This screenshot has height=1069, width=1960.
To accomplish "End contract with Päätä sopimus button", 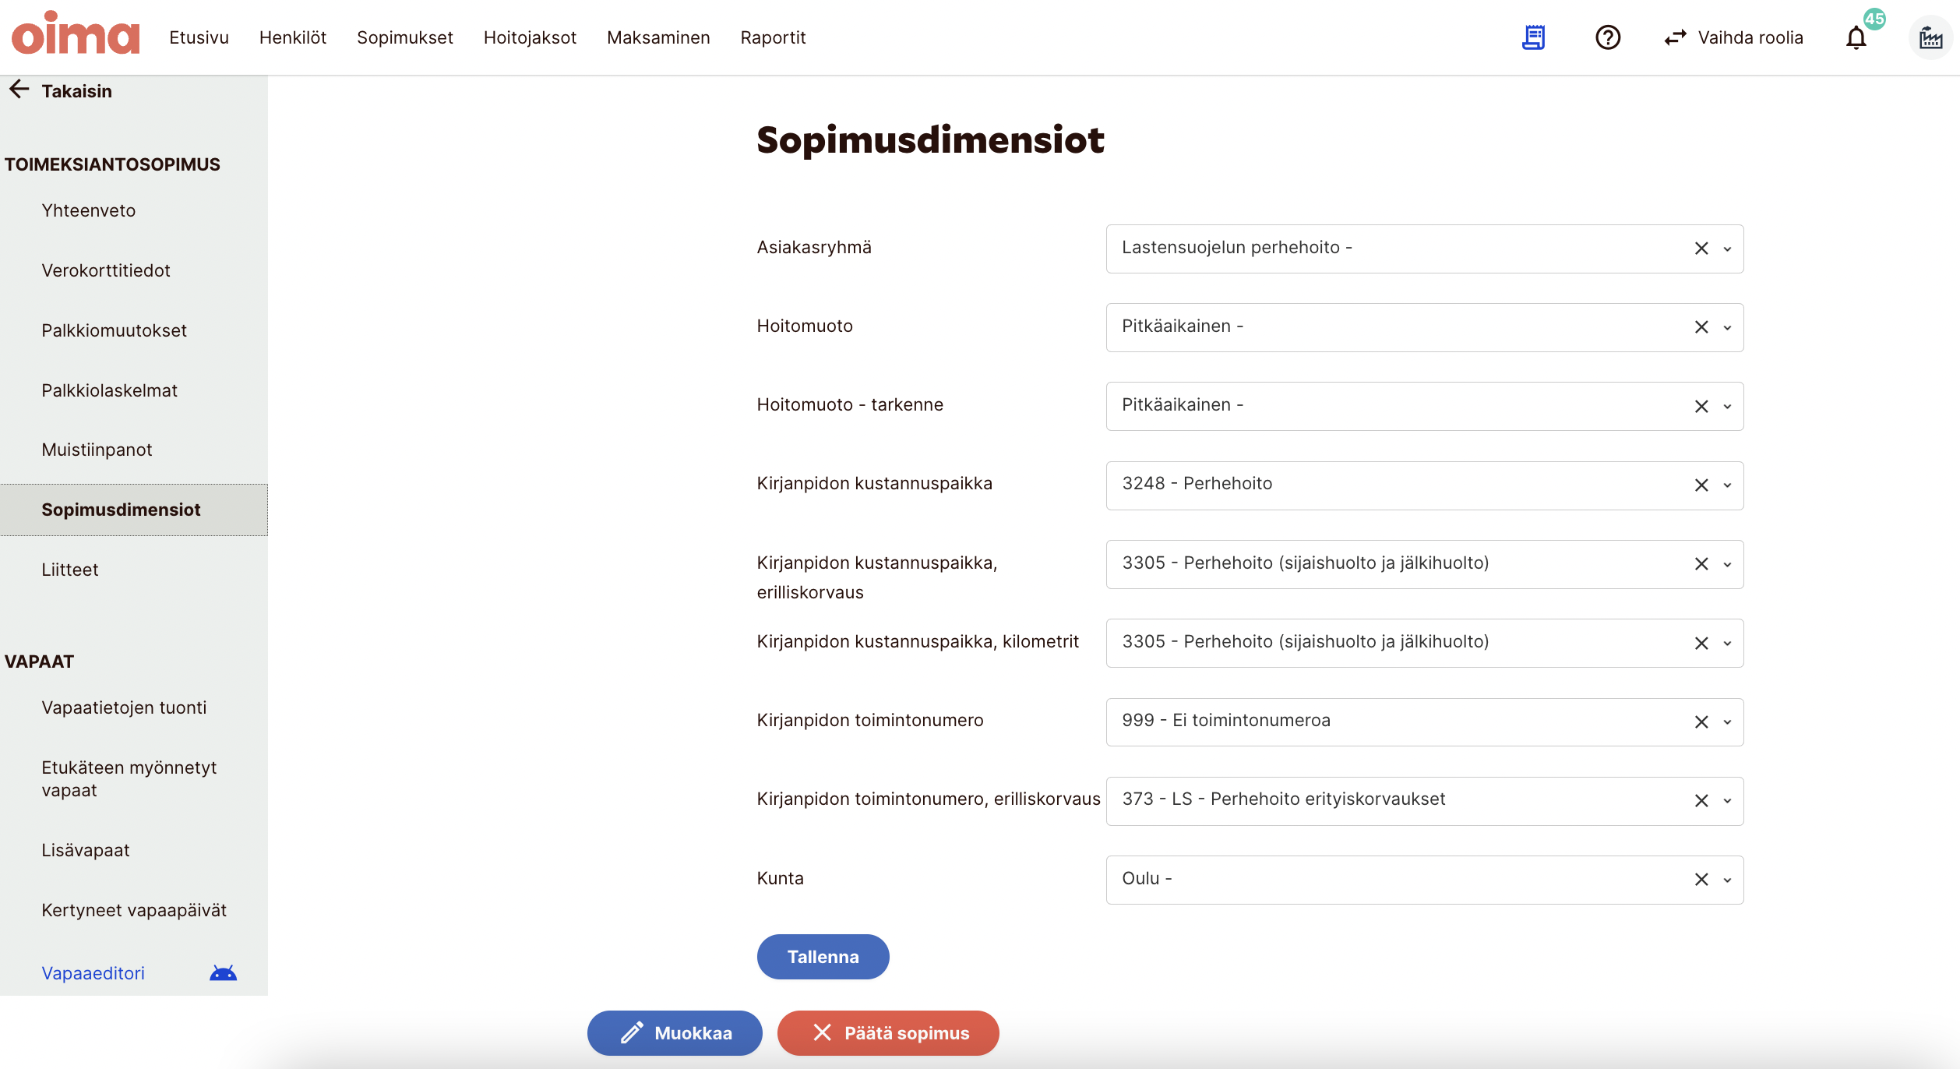I will point(888,1033).
